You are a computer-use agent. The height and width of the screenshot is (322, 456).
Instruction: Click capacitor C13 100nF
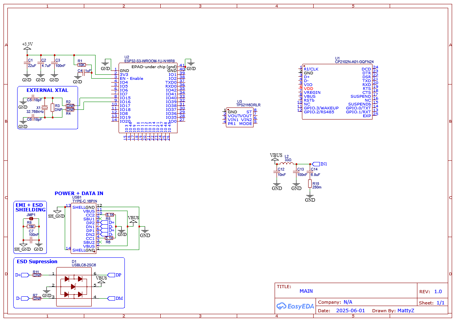pos(296,172)
